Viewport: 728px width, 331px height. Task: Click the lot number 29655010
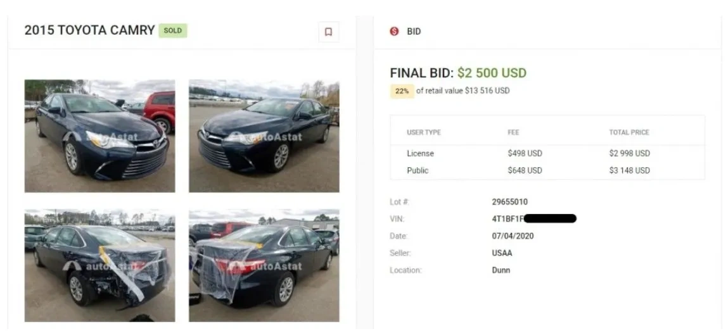pyautogui.click(x=509, y=202)
